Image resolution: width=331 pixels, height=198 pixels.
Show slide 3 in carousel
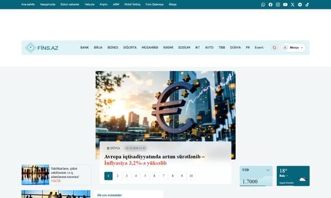(127, 176)
